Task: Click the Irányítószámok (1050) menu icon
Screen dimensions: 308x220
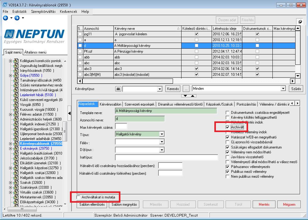Action: pyautogui.click(x=16, y=71)
